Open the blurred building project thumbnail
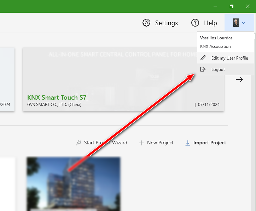256x211 pixels. click(x=74, y=184)
